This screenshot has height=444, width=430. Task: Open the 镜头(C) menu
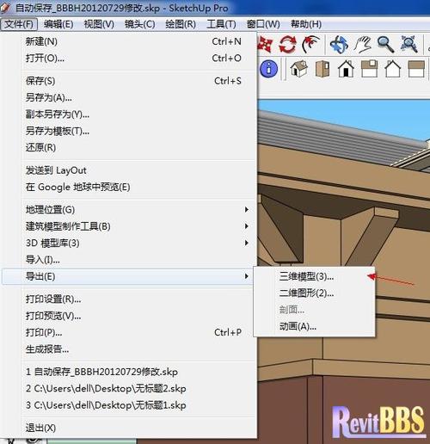139,24
